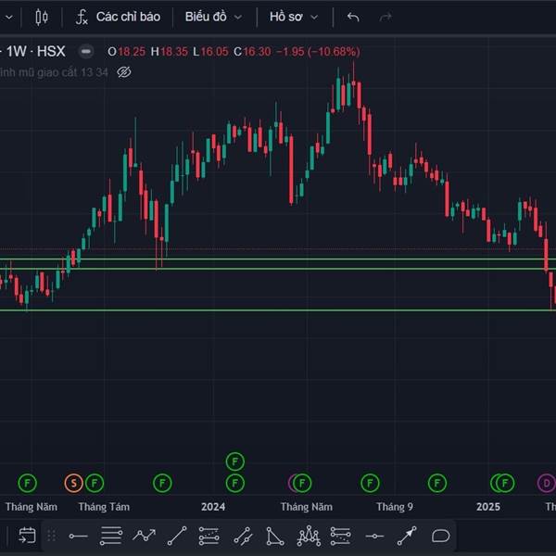
Task: Select the head and shoulders pattern tool
Action: tap(309, 536)
